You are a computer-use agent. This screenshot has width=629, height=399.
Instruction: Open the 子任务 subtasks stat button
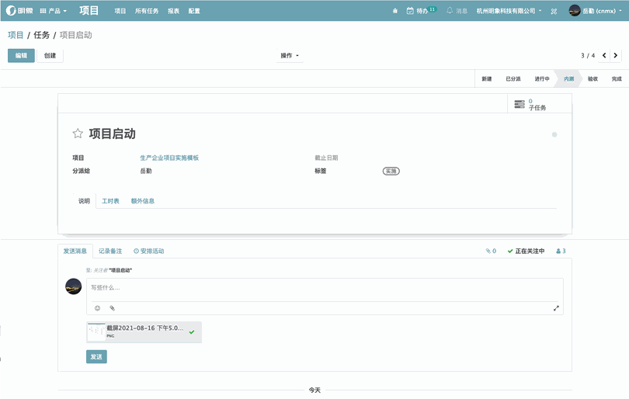point(531,105)
